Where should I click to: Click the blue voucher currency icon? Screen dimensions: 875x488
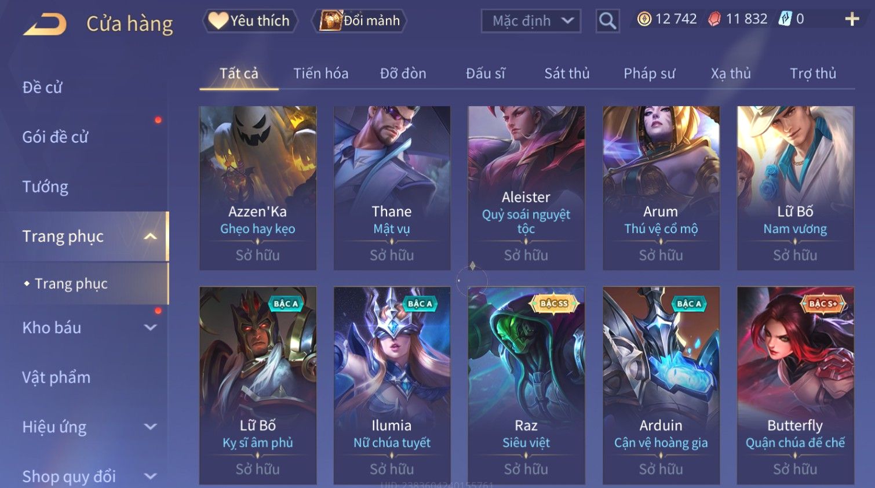point(785,19)
